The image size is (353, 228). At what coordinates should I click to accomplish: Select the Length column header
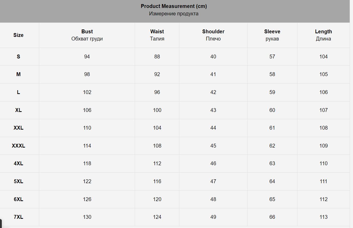(323, 32)
